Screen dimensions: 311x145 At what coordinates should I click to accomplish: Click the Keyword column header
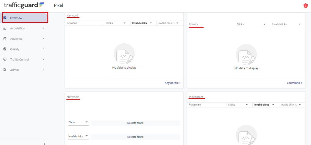click(72, 23)
